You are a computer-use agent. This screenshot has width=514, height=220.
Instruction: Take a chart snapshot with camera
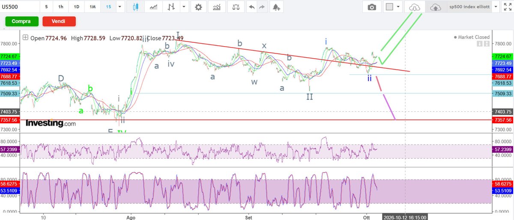372,7
